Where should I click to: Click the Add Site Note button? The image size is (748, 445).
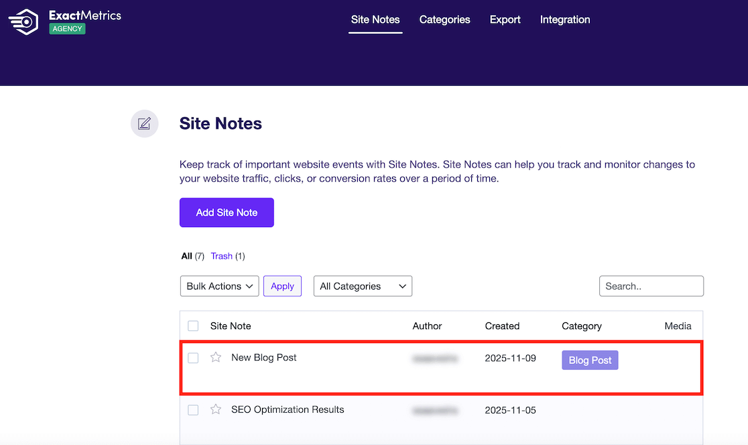[x=227, y=212]
